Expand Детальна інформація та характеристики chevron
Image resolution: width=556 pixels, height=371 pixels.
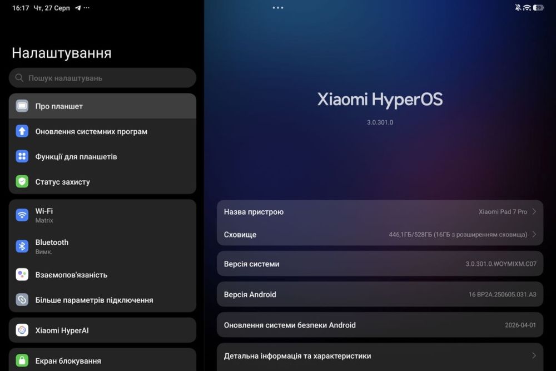534,355
